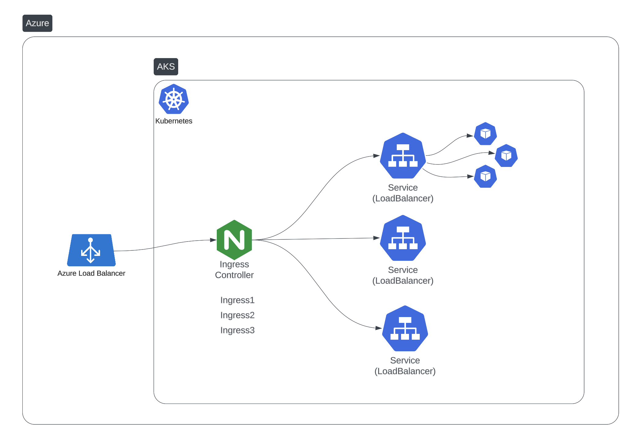Click the Kubernetes wheel logo icon

click(x=174, y=99)
